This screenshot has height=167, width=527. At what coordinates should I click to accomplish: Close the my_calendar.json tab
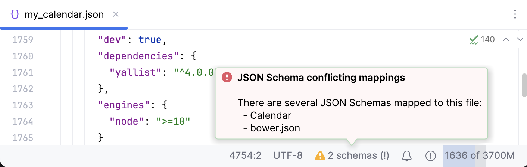pyautogui.click(x=116, y=14)
